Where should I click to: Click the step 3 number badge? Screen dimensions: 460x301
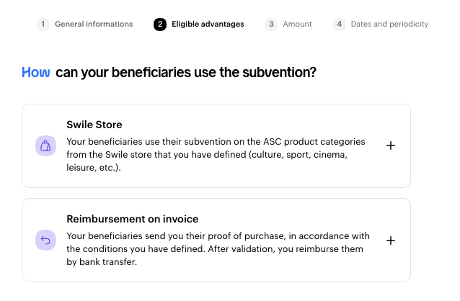coord(271,24)
